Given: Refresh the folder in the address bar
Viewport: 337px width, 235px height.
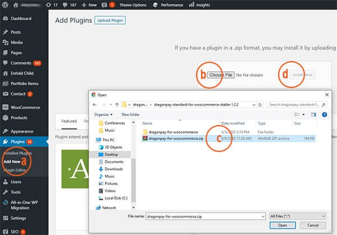Looking at the screenshot, I should (x=260, y=104).
